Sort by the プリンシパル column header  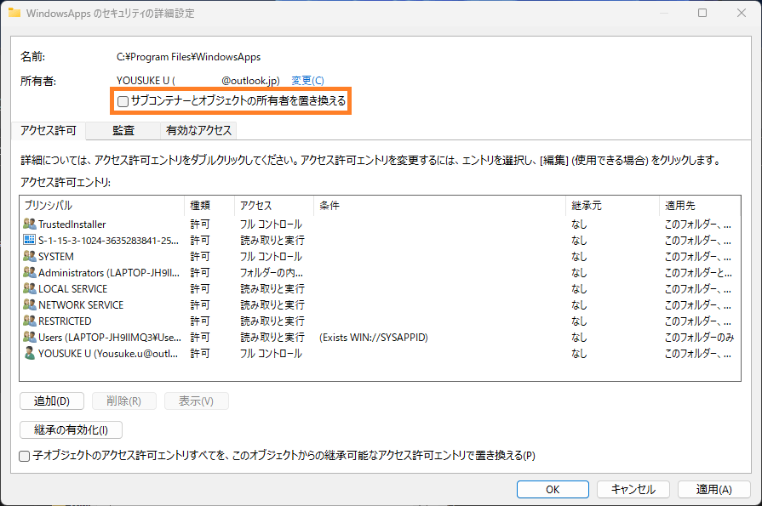point(102,206)
